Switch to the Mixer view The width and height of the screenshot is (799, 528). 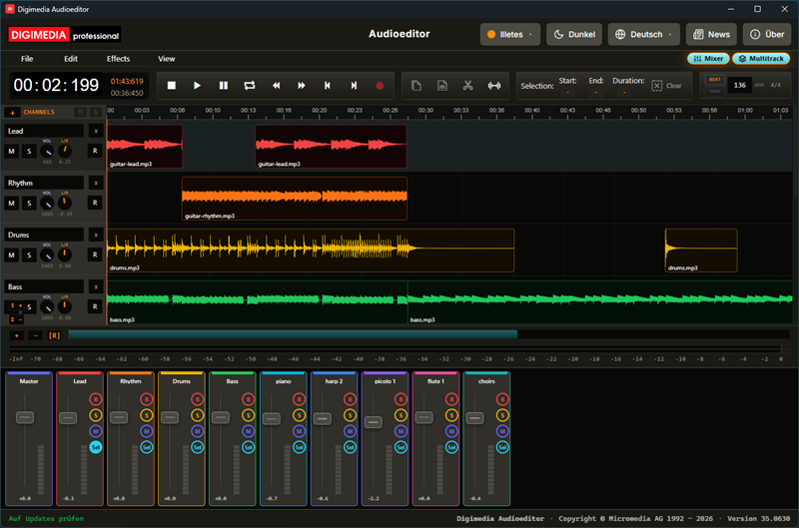708,59
